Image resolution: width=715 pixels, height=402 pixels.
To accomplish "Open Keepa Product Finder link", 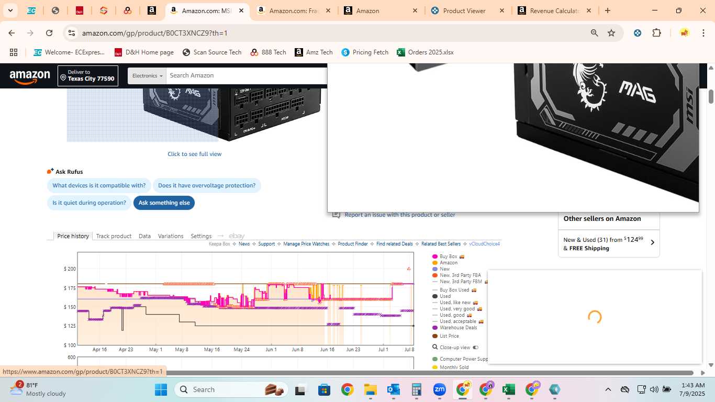I will coord(353,244).
